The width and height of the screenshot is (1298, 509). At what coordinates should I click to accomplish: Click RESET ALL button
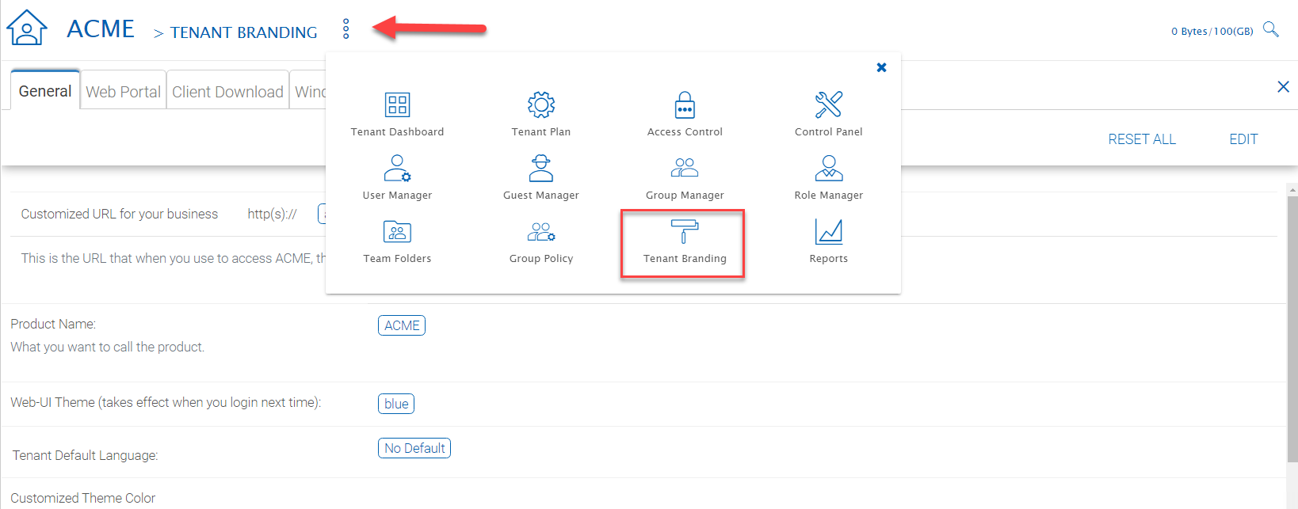point(1142,139)
